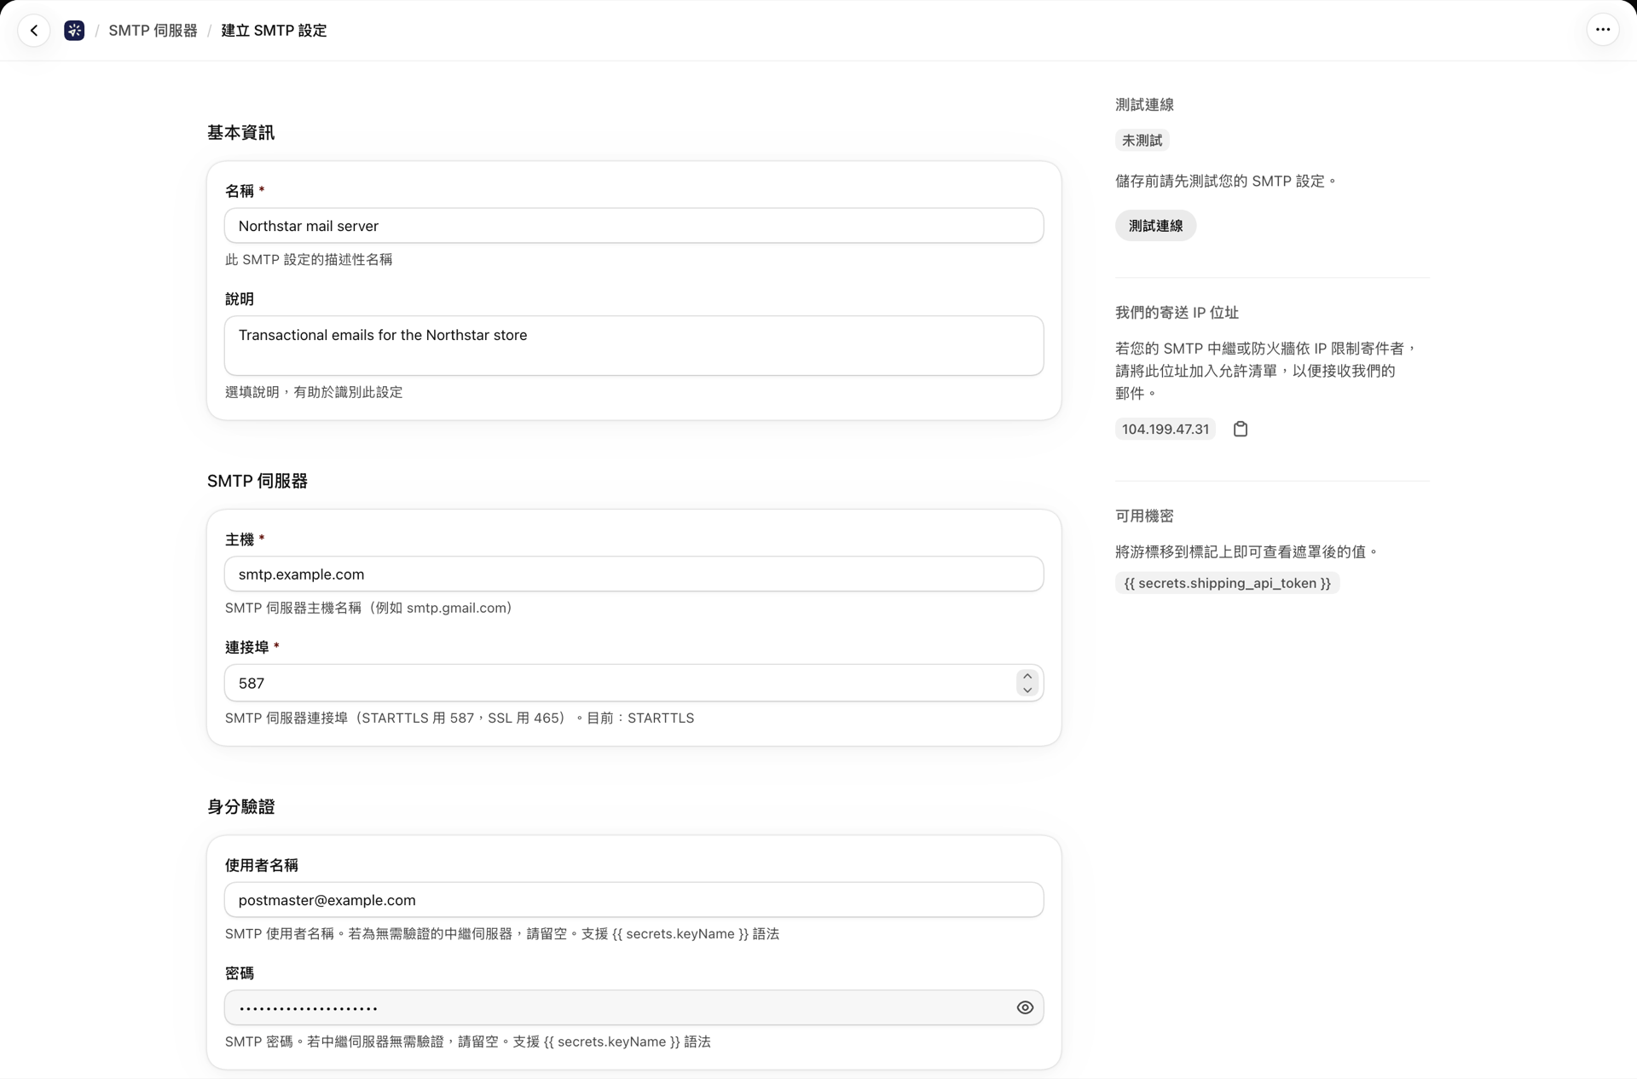The image size is (1637, 1079).
Task: Click the 說明 description textarea
Action: pos(633,345)
